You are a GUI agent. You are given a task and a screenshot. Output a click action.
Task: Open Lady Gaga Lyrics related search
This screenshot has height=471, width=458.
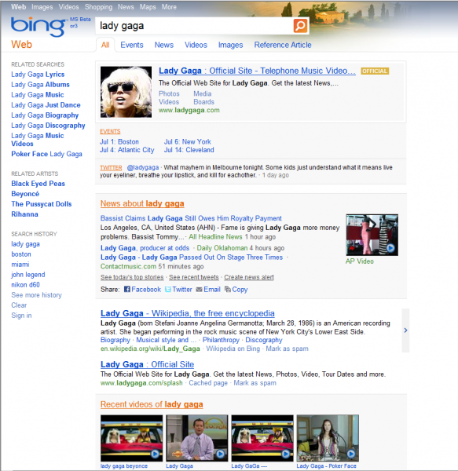38,75
